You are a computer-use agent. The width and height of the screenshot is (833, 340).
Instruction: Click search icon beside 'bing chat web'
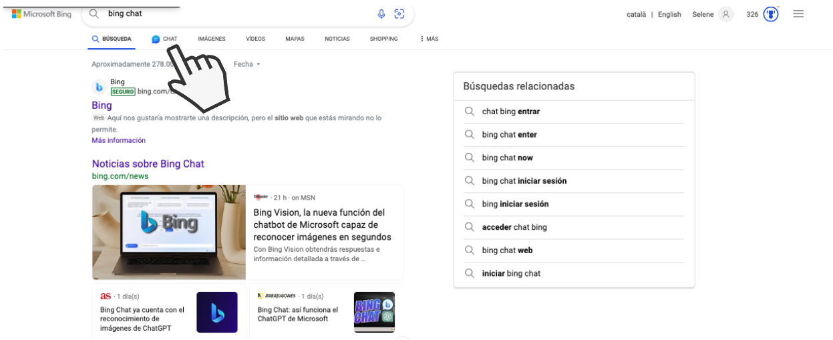coord(470,250)
